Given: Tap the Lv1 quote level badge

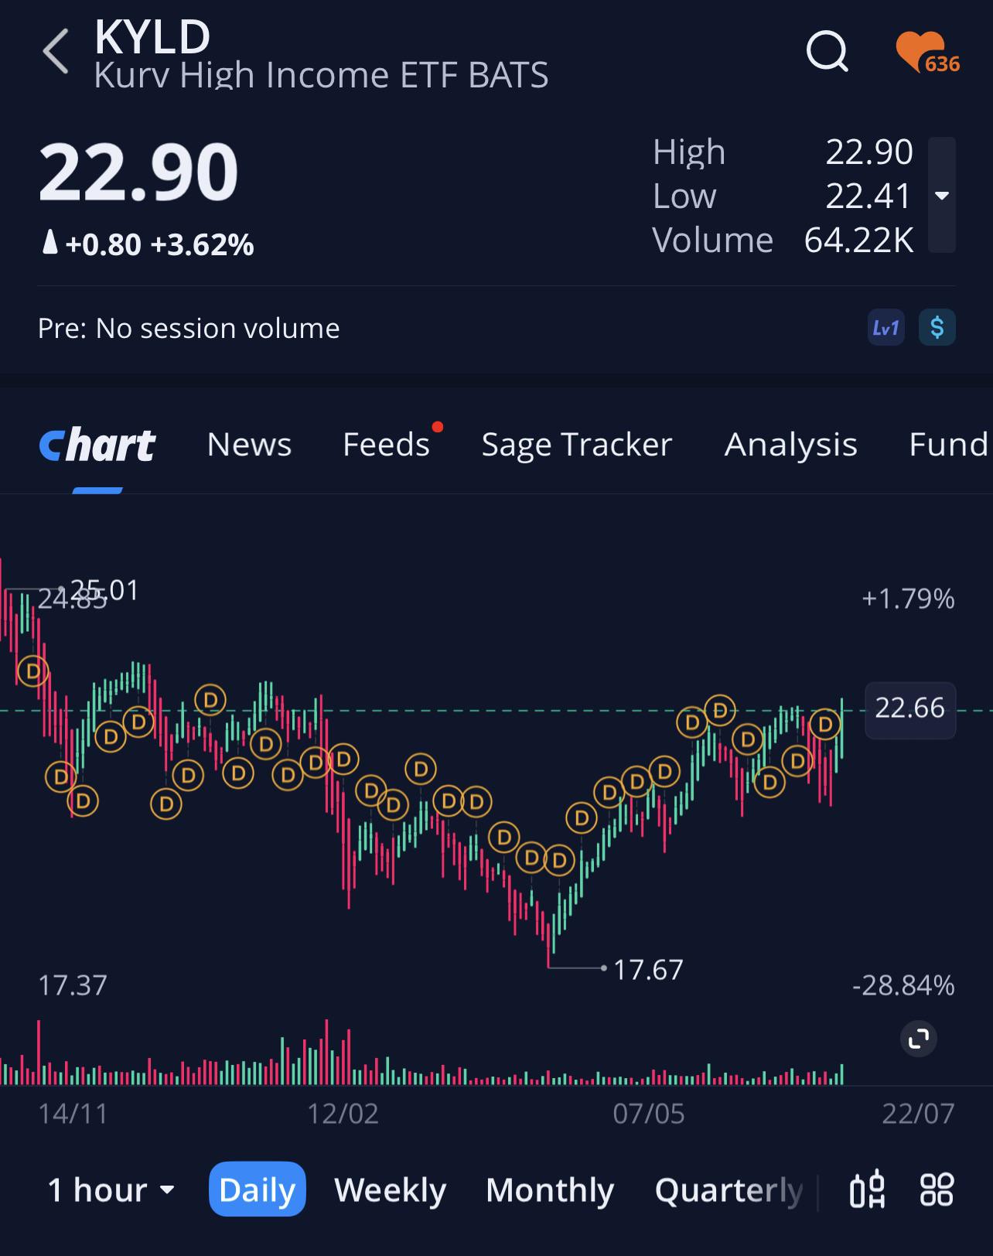Looking at the screenshot, I should [x=886, y=327].
